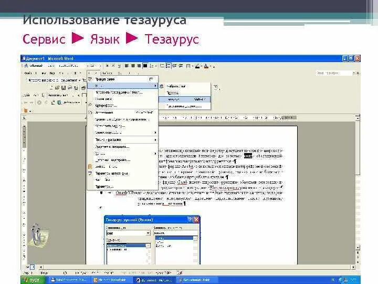
Task: Open the Файл menu
Action: (28, 73)
